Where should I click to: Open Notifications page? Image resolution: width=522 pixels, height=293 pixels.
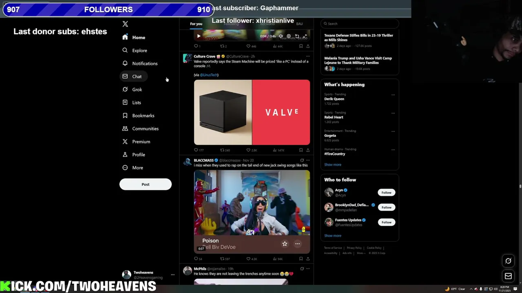tap(140, 63)
